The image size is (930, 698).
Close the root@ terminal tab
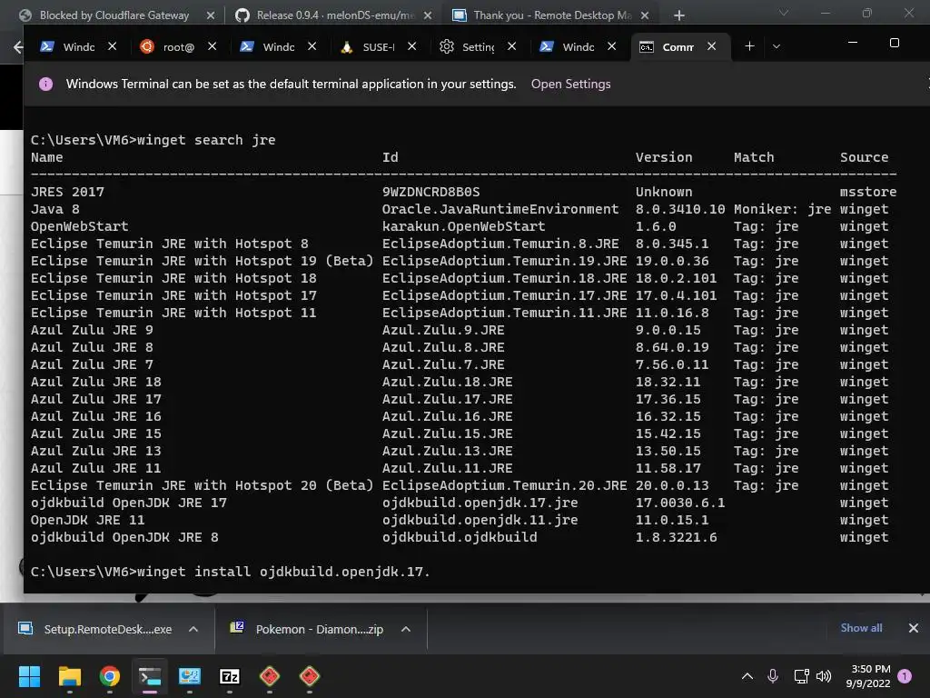pyautogui.click(x=213, y=46)
